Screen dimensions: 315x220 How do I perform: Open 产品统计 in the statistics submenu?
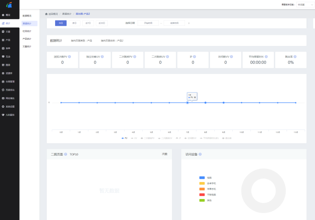27,39
